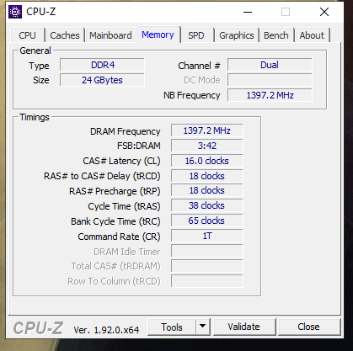Image resolution: width=353 pixels, height=351 pixels.
Task: Click the DRAM Frequency value field
Action: point(207,130)
